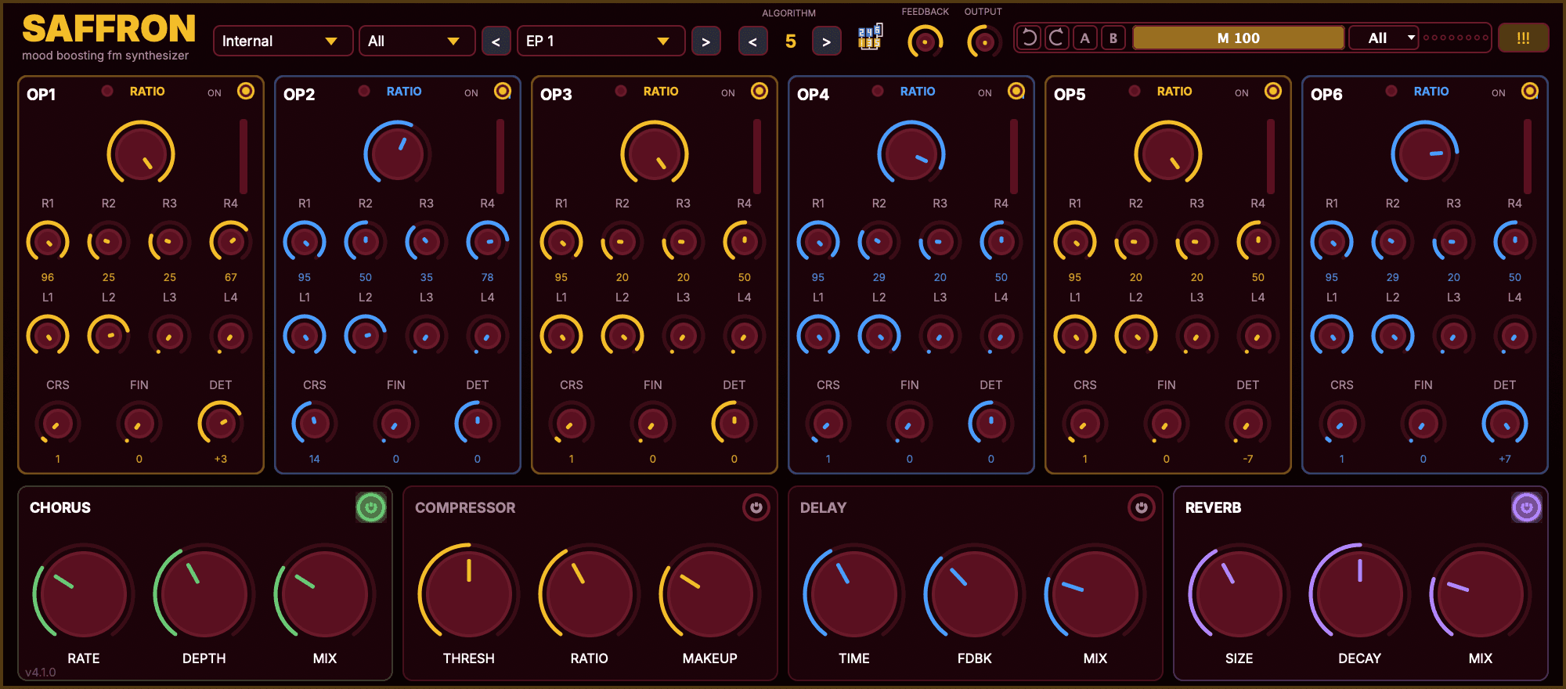Go to next preset arrow
Screen dimensions: 1566x689
(x=705, y=41)
